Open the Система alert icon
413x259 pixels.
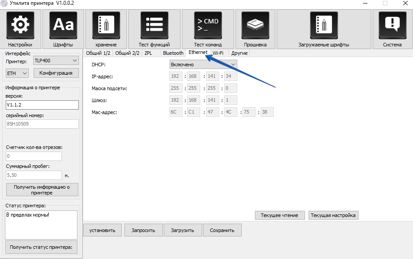point(392,26)
